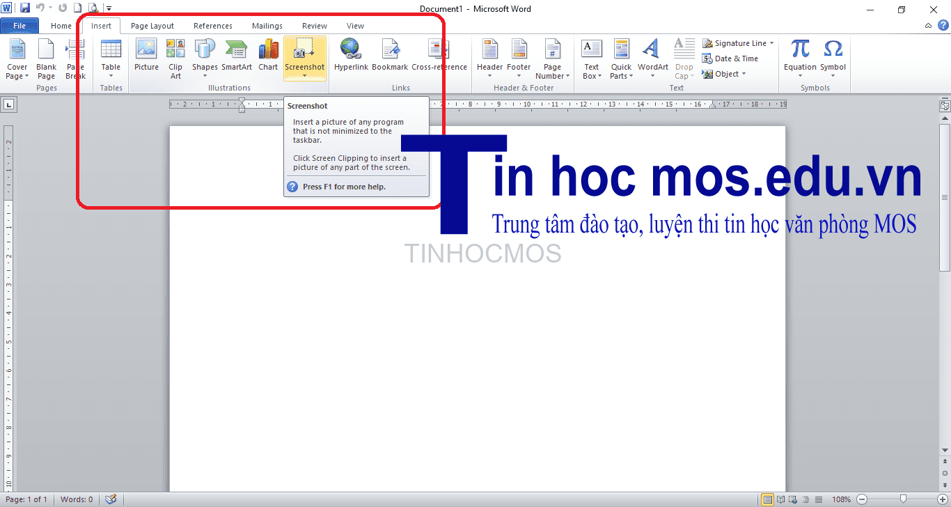
Task: Open the Symbol dropdown
Action: coord(833,59)
